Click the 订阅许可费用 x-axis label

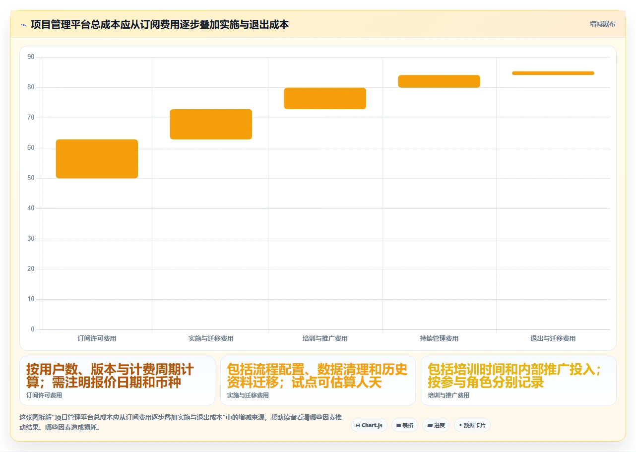coord(97,338)
